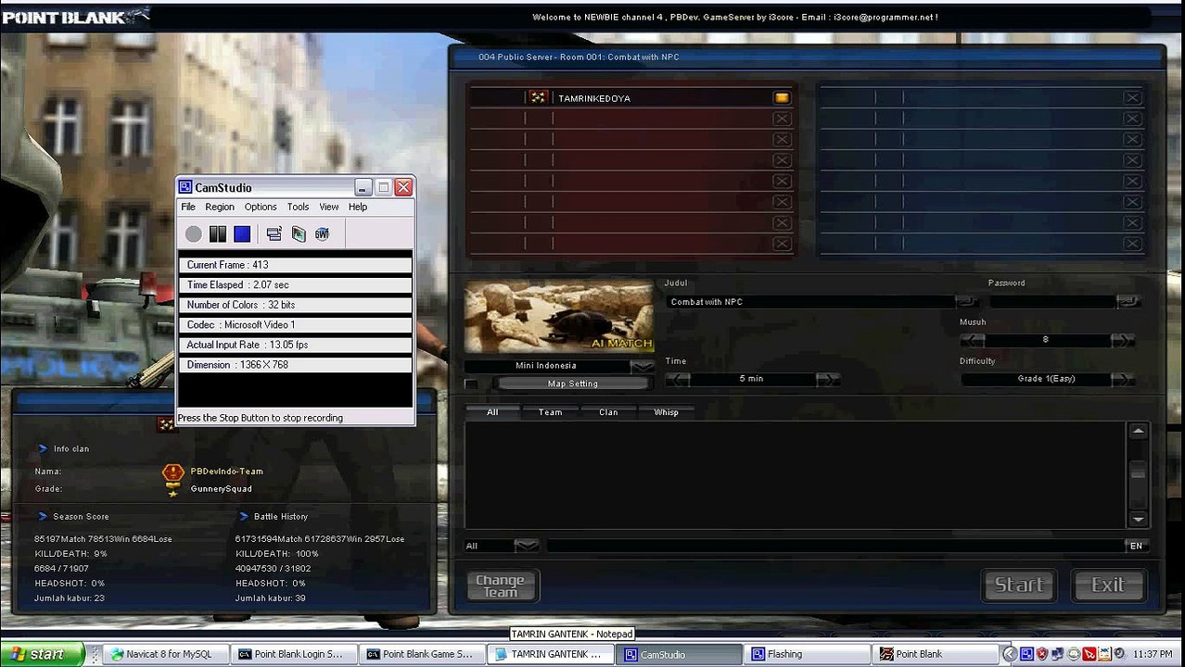Close the third red team slot

tap(782, 139)
